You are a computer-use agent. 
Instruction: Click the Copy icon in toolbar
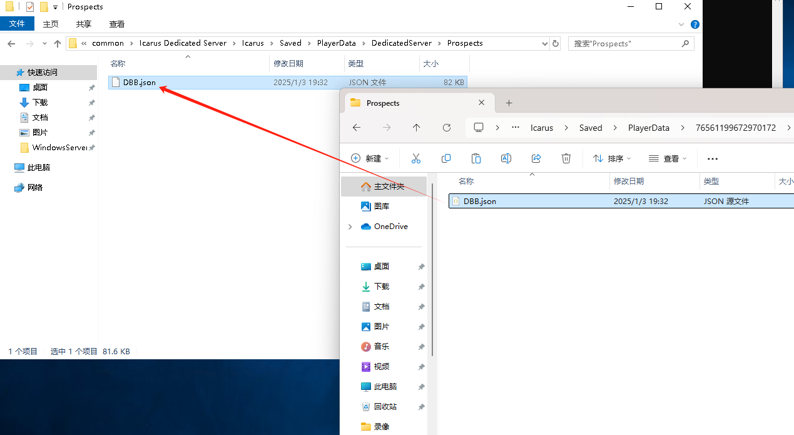coord(446,158)
